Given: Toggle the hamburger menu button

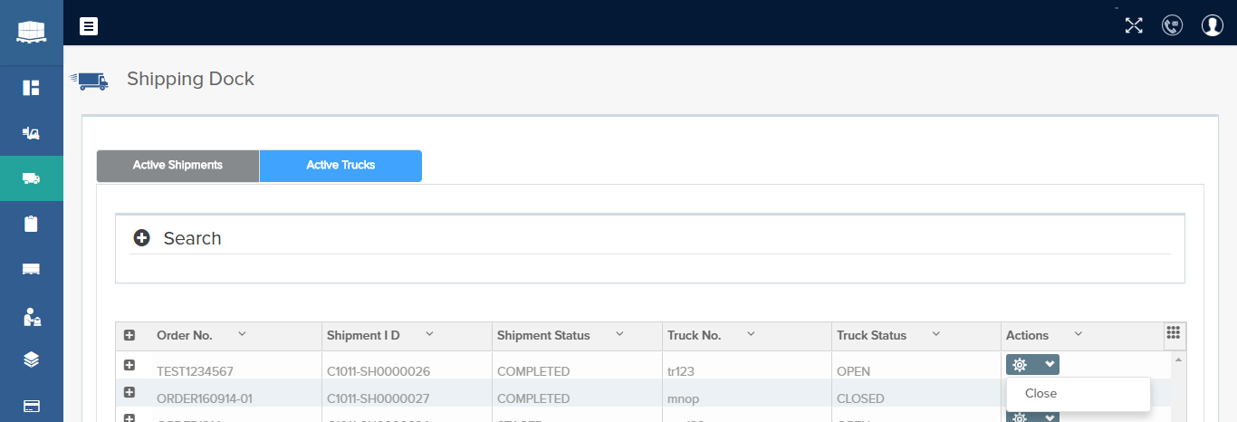Looking at the screenshot, I should coord(89,26).
